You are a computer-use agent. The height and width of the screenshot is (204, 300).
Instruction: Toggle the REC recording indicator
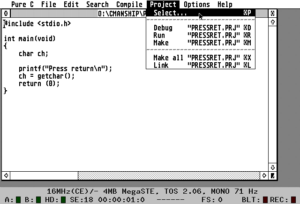(x=293, y=200)
